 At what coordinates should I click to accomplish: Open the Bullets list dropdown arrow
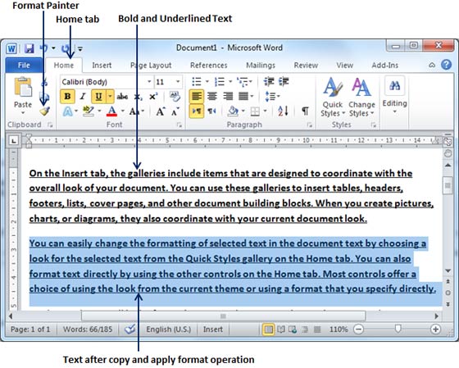207,81
